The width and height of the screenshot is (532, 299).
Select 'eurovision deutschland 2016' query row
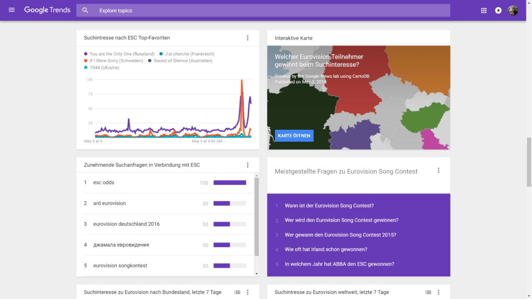click(126, 224)
